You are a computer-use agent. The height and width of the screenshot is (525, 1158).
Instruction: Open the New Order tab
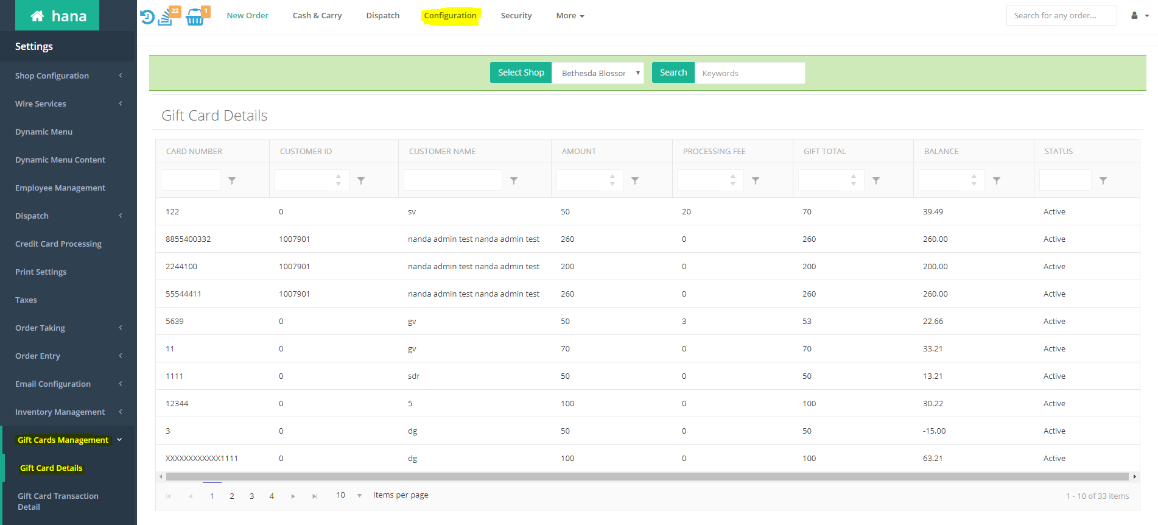(x=247, y=16)
